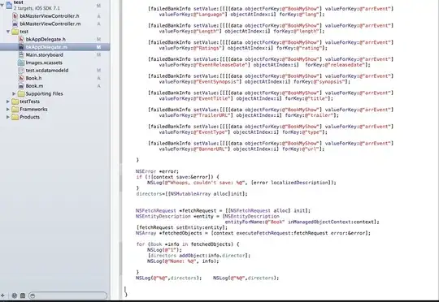Toggle the recent files clock filter
Viewport: 439px width, 302px height.
(15, 296)
